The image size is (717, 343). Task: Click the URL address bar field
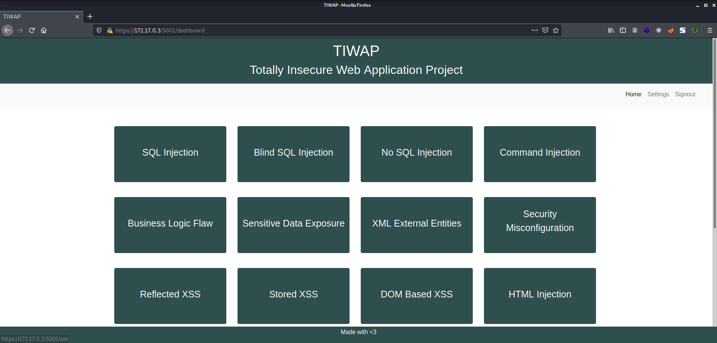(x=317, y=30)
